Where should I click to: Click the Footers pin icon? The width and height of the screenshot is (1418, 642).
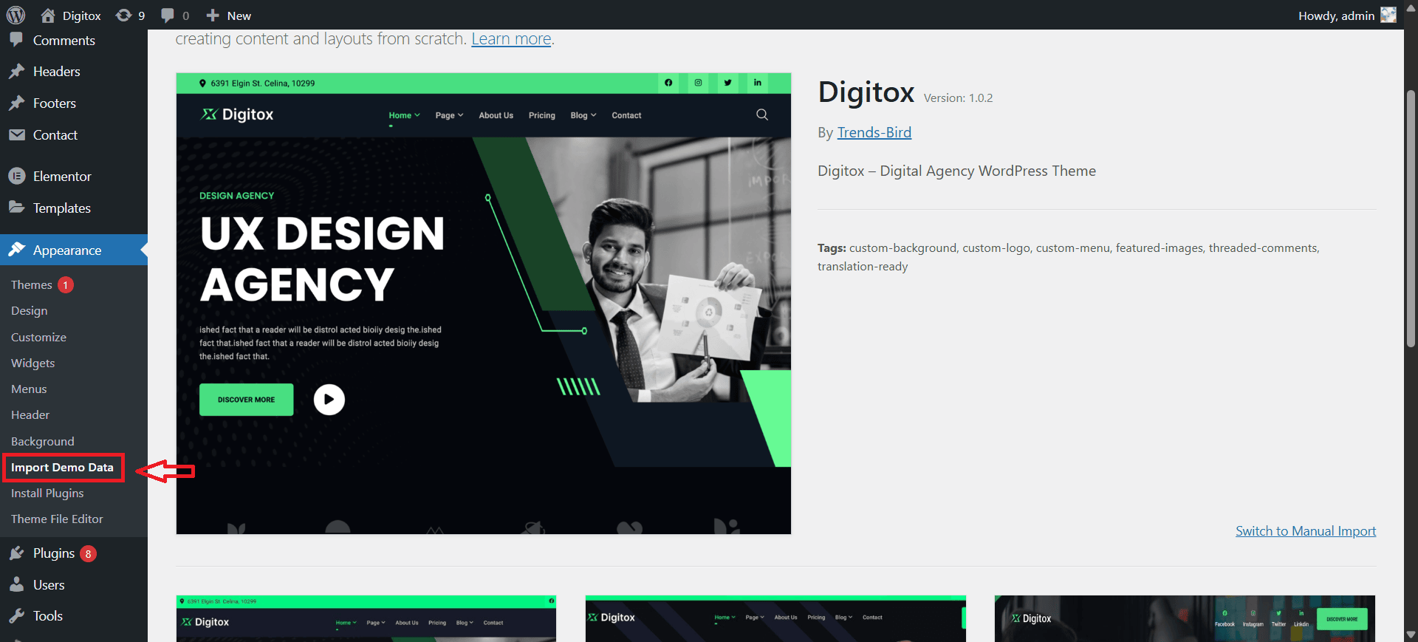pos(16,103)
